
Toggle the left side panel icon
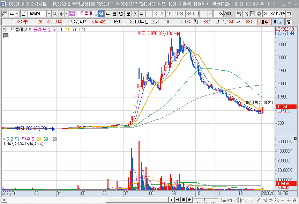tap(5, 14)
